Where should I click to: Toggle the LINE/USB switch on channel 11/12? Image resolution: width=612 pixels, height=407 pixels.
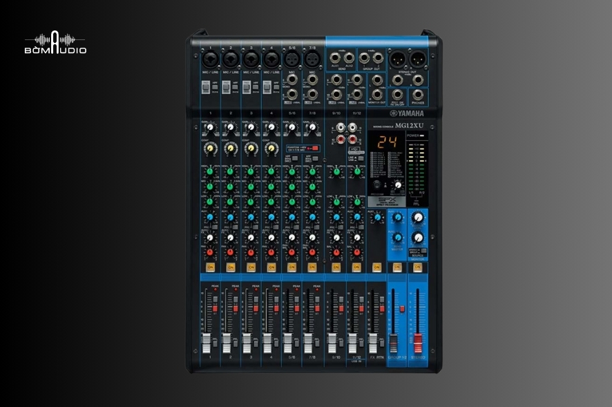[x=361, y=158]
